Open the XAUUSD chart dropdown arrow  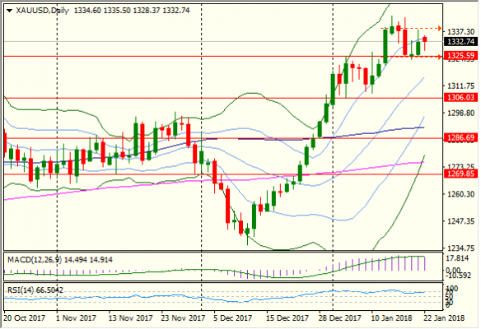click(9, 11)
